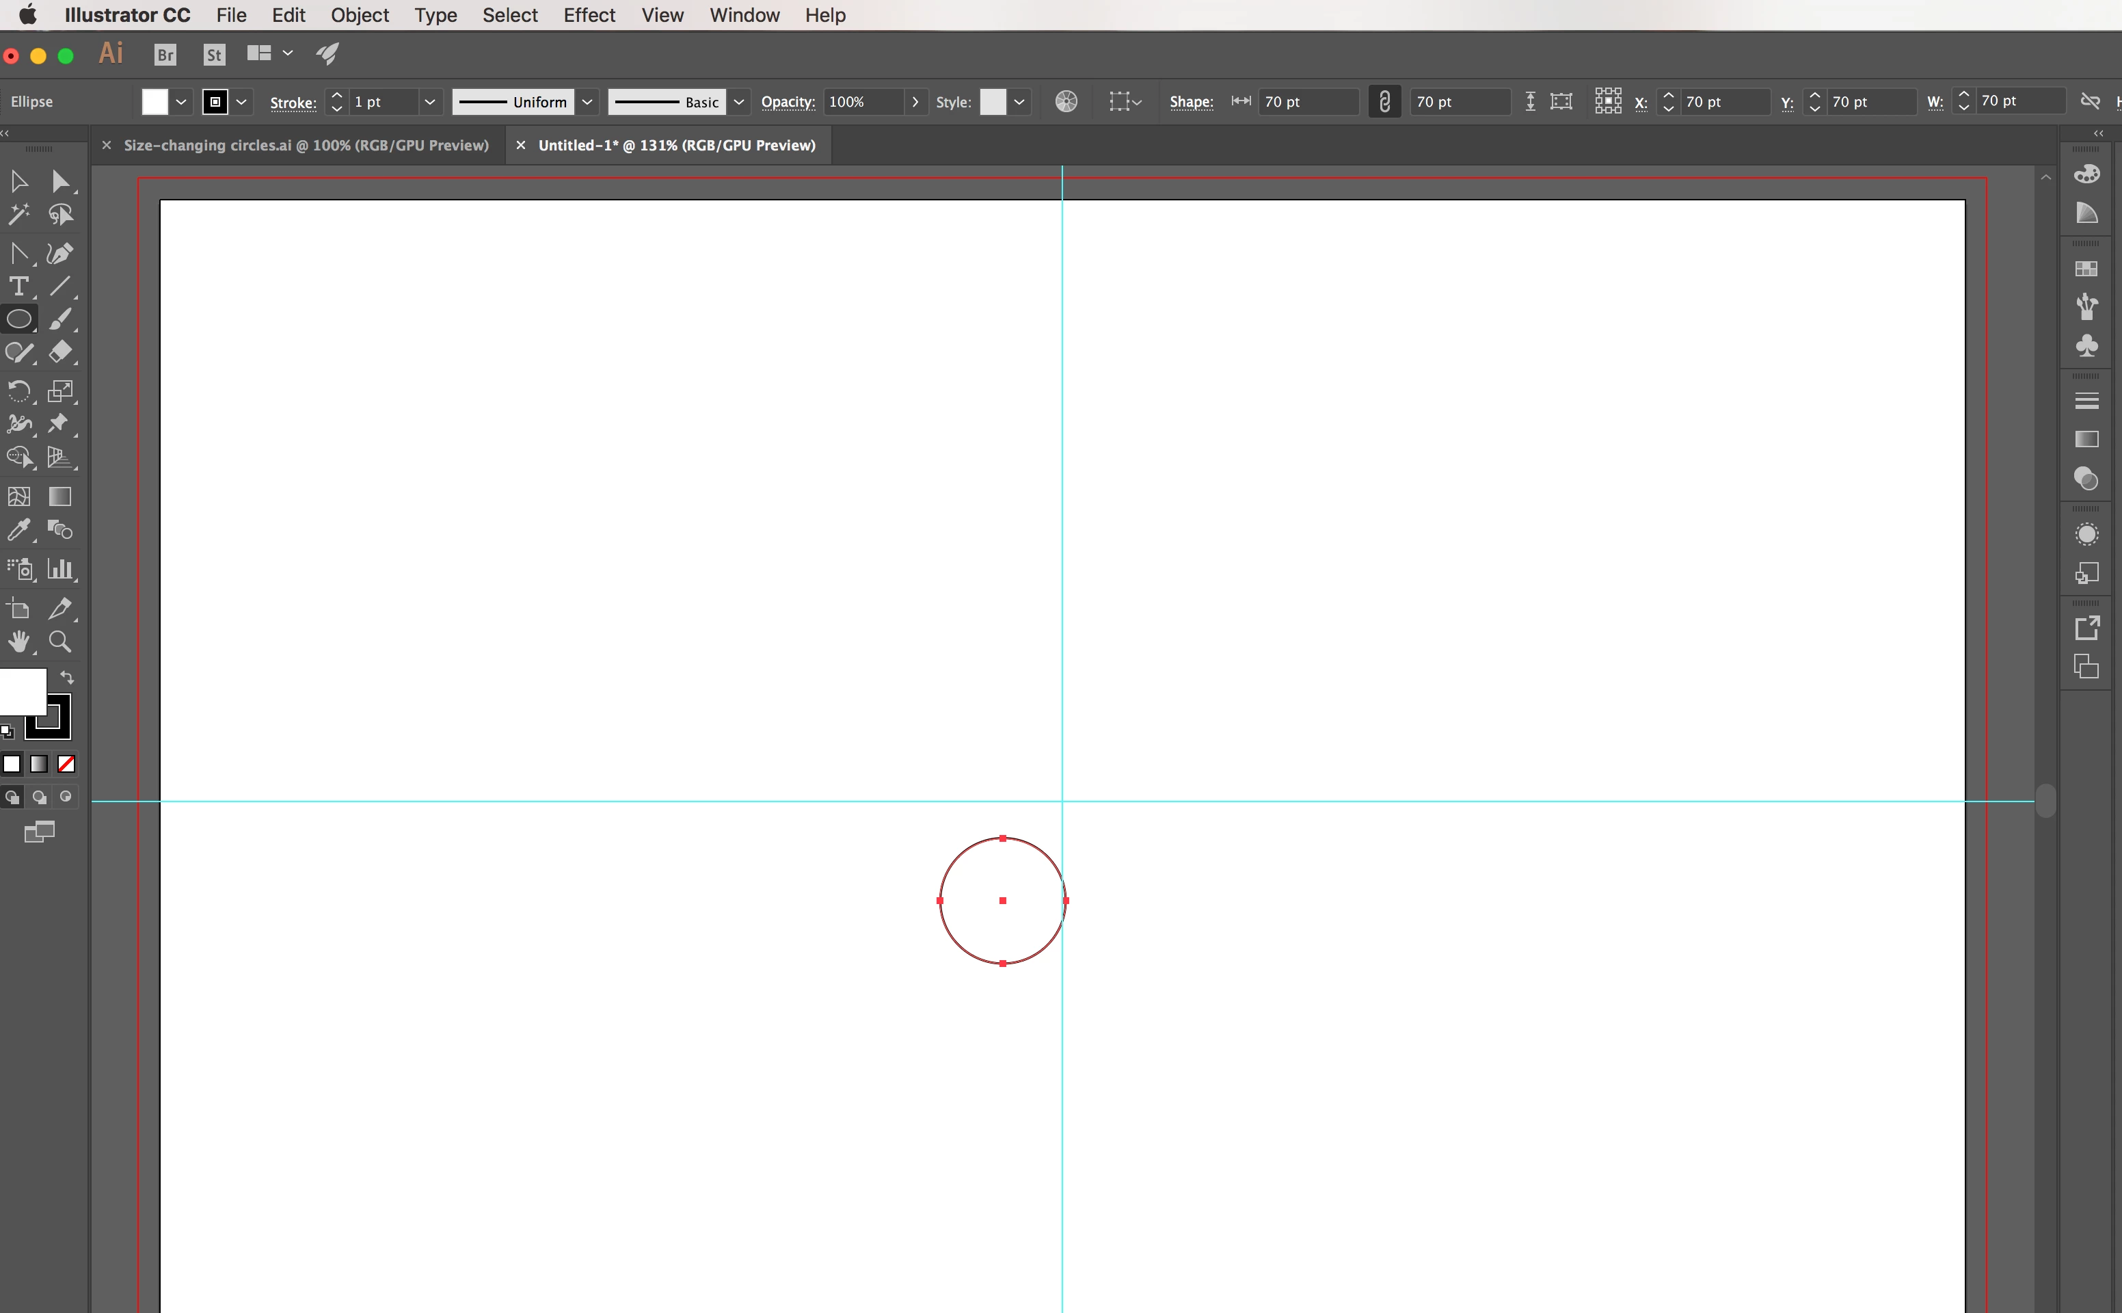Select the Rotate tool

(18, 392)
